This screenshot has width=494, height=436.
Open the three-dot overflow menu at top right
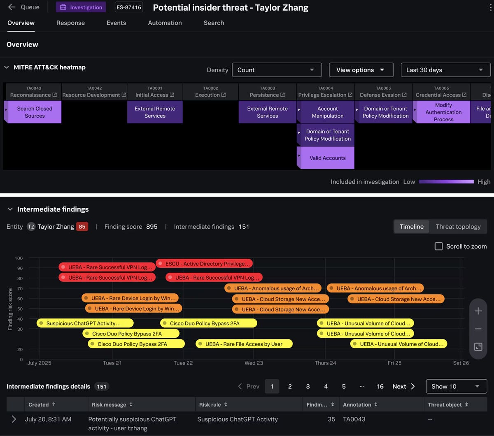pos(490,7)
